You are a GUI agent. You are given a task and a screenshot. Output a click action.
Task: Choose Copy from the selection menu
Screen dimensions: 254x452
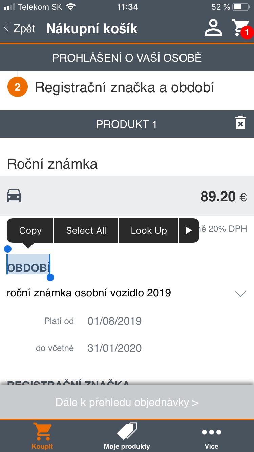tap(30, 230)
